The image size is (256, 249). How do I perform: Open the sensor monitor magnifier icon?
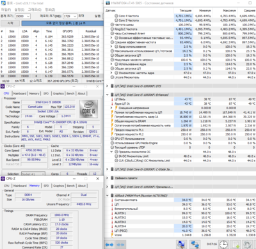click(181, 245)
